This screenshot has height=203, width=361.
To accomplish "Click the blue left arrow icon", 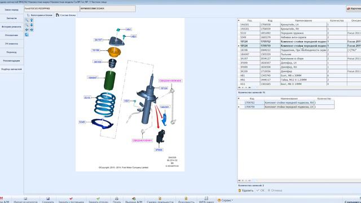I will coord(27,30).
